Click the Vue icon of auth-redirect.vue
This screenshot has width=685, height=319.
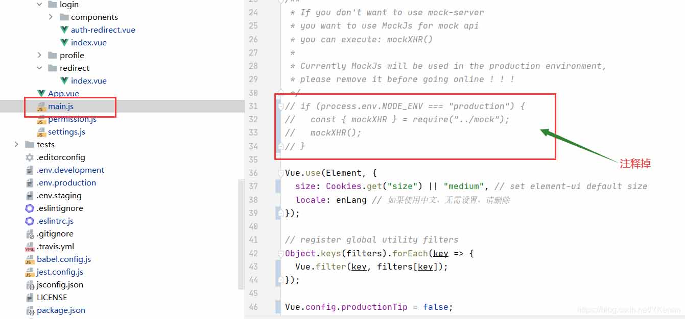(x=64, y=30)
